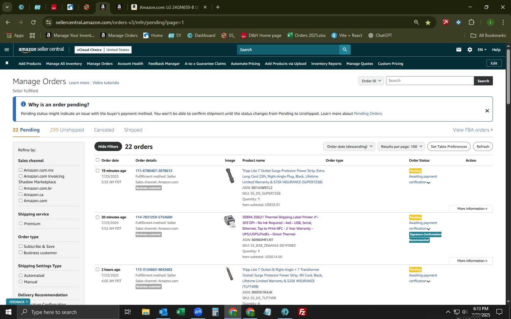
Task: Open the browser tab search dropdown
Action: (7, 7)
